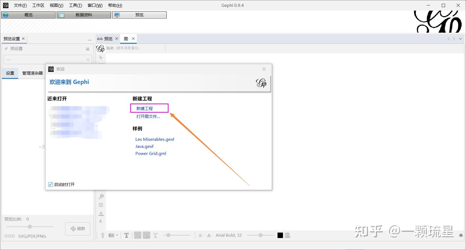Switch to the 数据资料 perspective
This screenshot has height=250, width=466.
[x=84, y=15]
